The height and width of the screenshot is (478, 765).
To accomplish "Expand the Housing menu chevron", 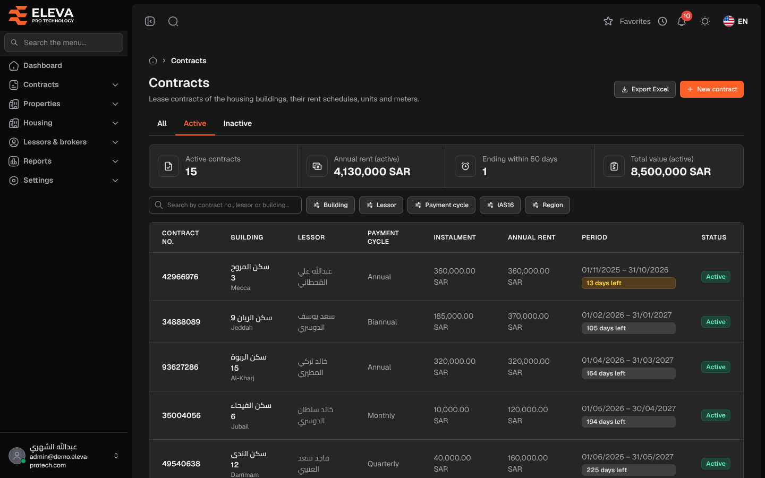I will click(x=115, y=123).
